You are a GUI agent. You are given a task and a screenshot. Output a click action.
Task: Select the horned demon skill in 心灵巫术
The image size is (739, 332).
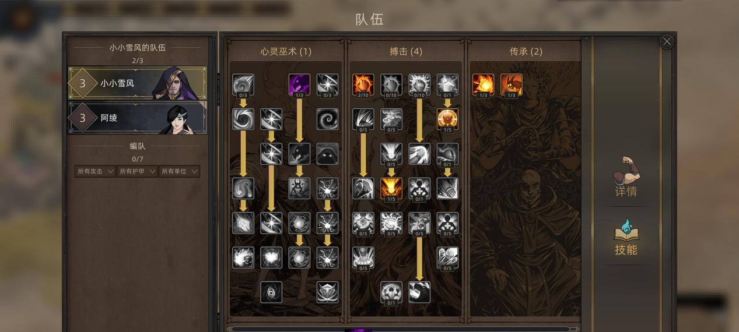299,188
